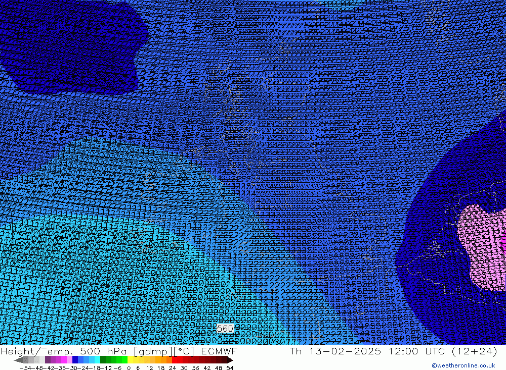This screenshot has width=506, height=370.
Task: Select the light pink swatch in temperature scale
Action: [69, 360]
